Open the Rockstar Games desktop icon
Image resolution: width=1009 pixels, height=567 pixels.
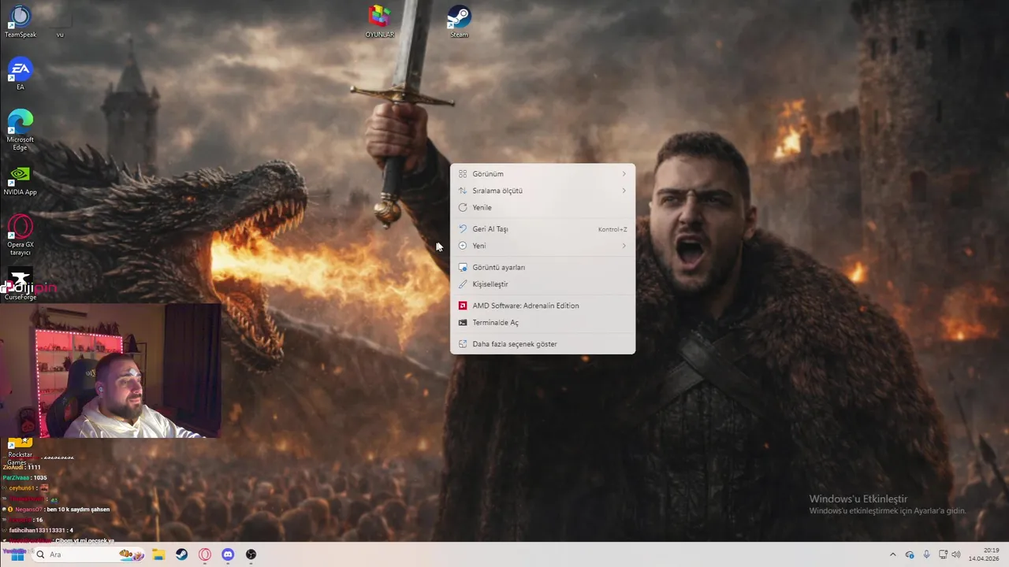20,451
